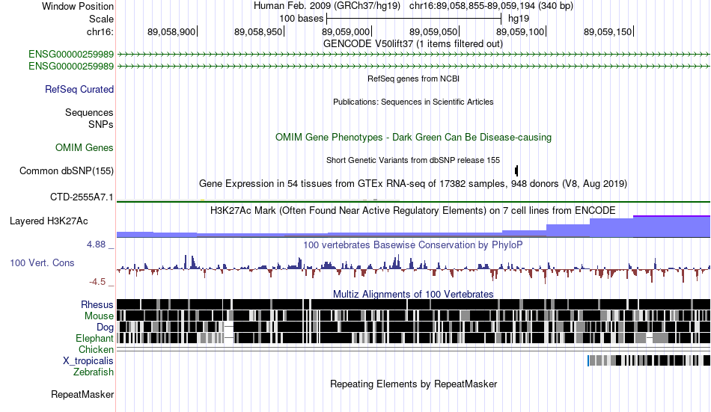Click the GENCODE V50lift37 track title
The image size is (711, 412).
(x=413, y=44)
